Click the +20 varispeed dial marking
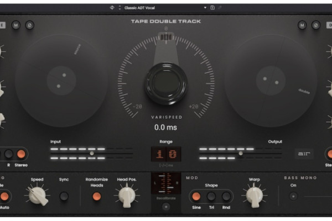332x221 pixels. [x=194, y=107]
